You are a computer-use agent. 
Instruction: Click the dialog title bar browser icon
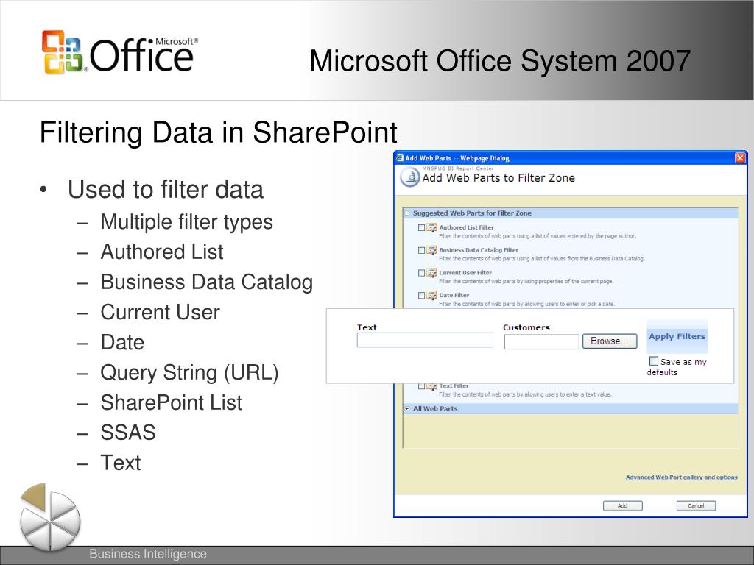point(399,158)
